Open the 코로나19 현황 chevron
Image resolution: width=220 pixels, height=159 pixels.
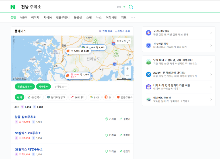(x=211, y=33)
